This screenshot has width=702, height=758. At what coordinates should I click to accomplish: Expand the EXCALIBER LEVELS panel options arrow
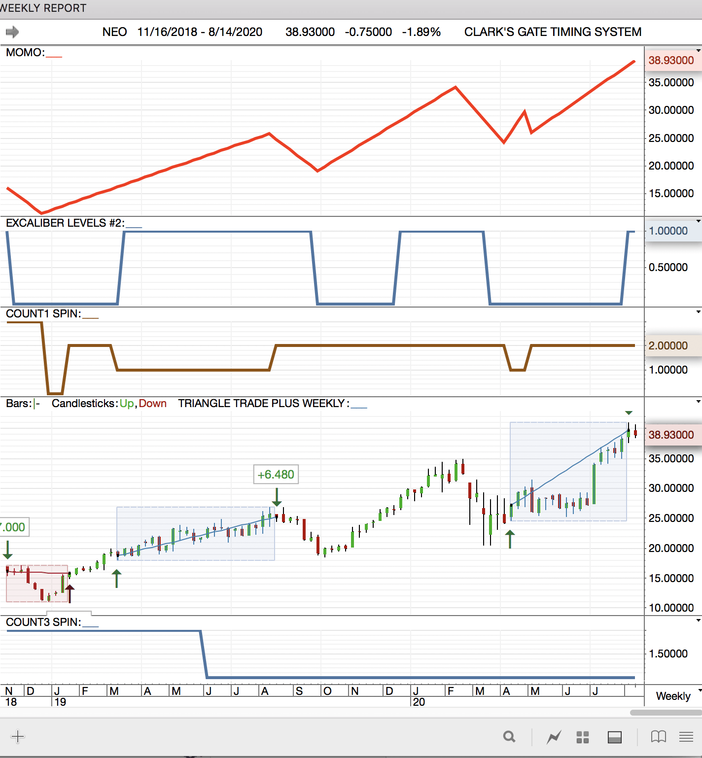point(698,221)
